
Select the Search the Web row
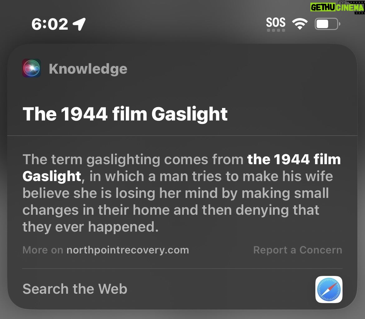(x=182, y=289)
